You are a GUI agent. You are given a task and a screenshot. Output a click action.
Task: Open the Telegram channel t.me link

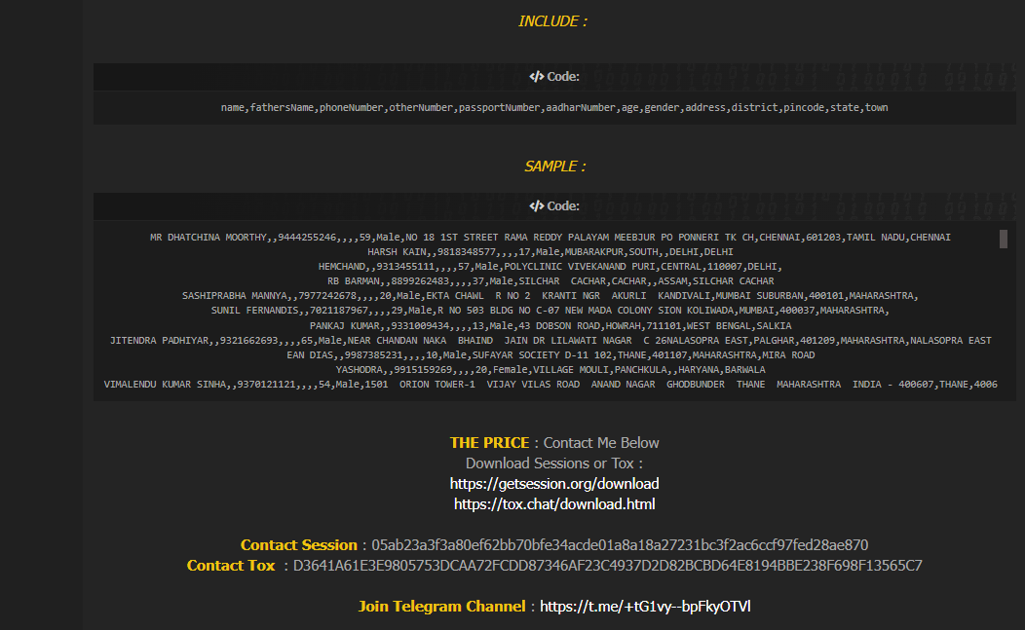[645, 607]
